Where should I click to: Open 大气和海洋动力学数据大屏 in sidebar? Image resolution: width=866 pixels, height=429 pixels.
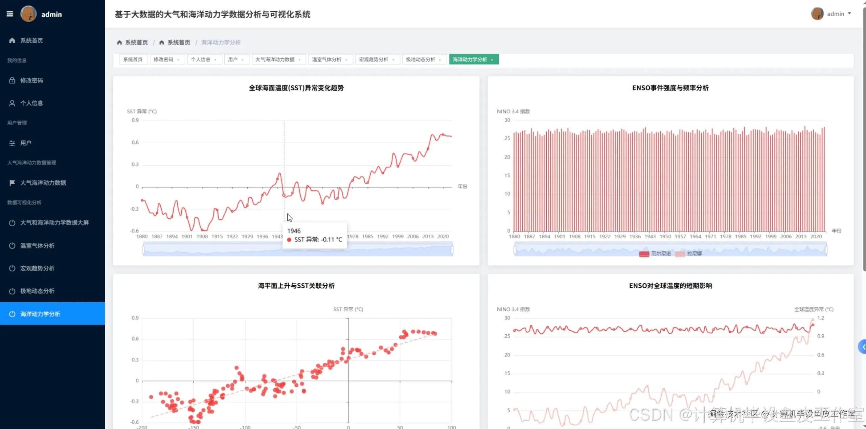[x=54, y=223]
